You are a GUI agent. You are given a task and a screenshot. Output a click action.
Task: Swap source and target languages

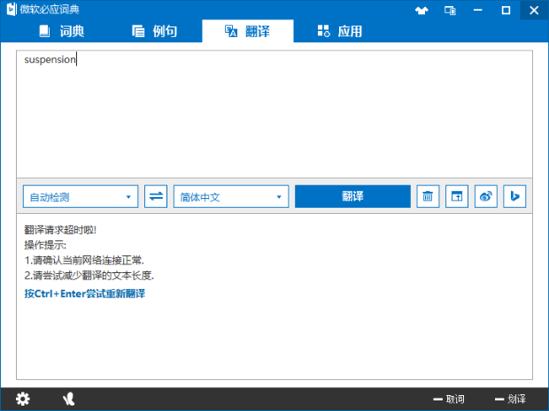click(x=156, y=196)
